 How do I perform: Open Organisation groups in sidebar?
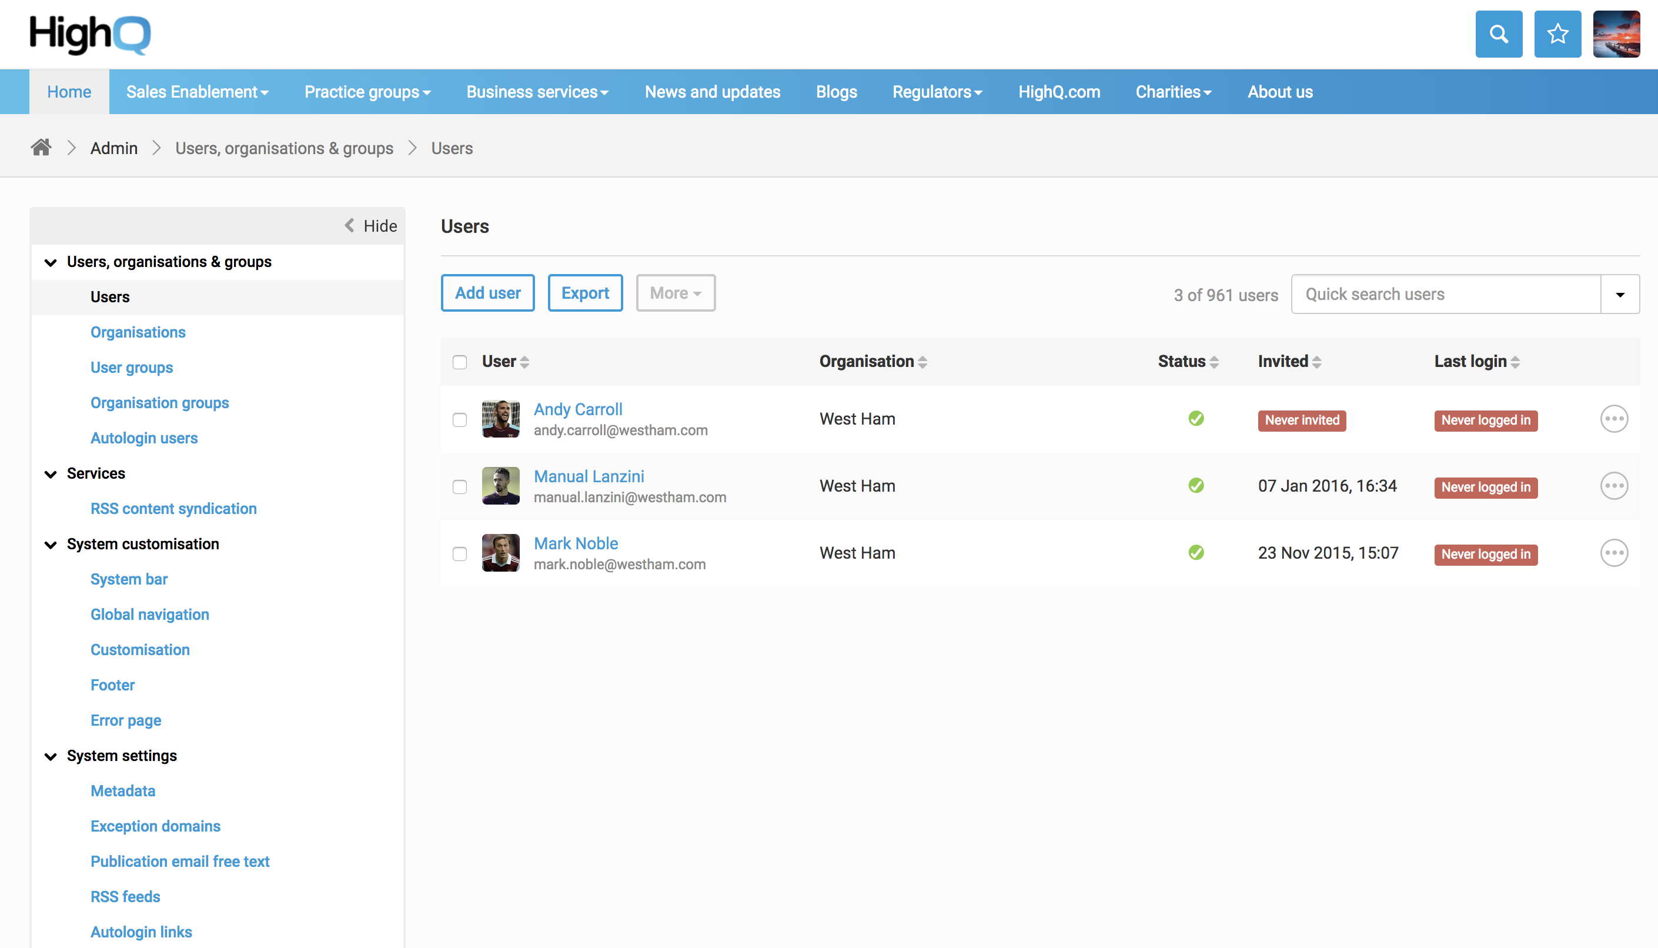click(159, 402)
